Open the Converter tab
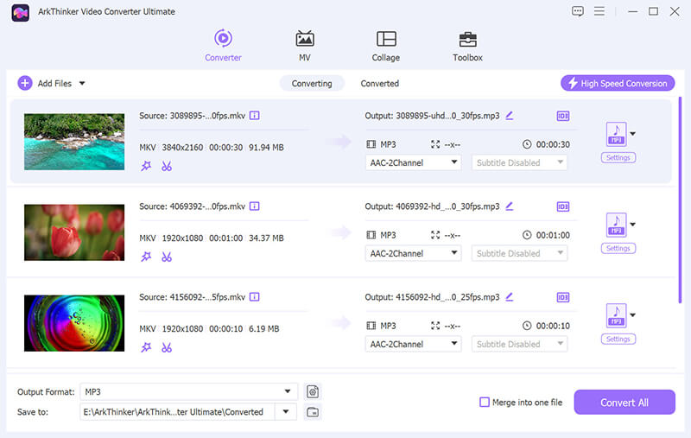 (x=223, y=46)
